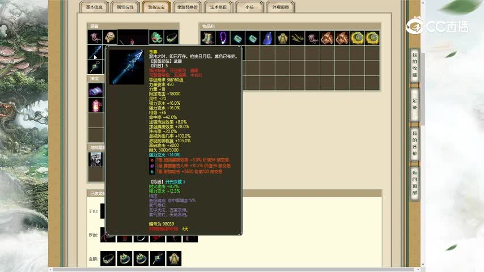Open 我的收藏 from the right sidebar
This screenshot has width=484, height=272.
tap(414, 65)
